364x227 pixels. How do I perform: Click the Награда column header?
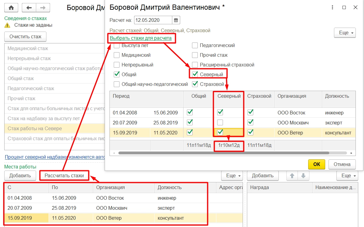click(280, 188)
